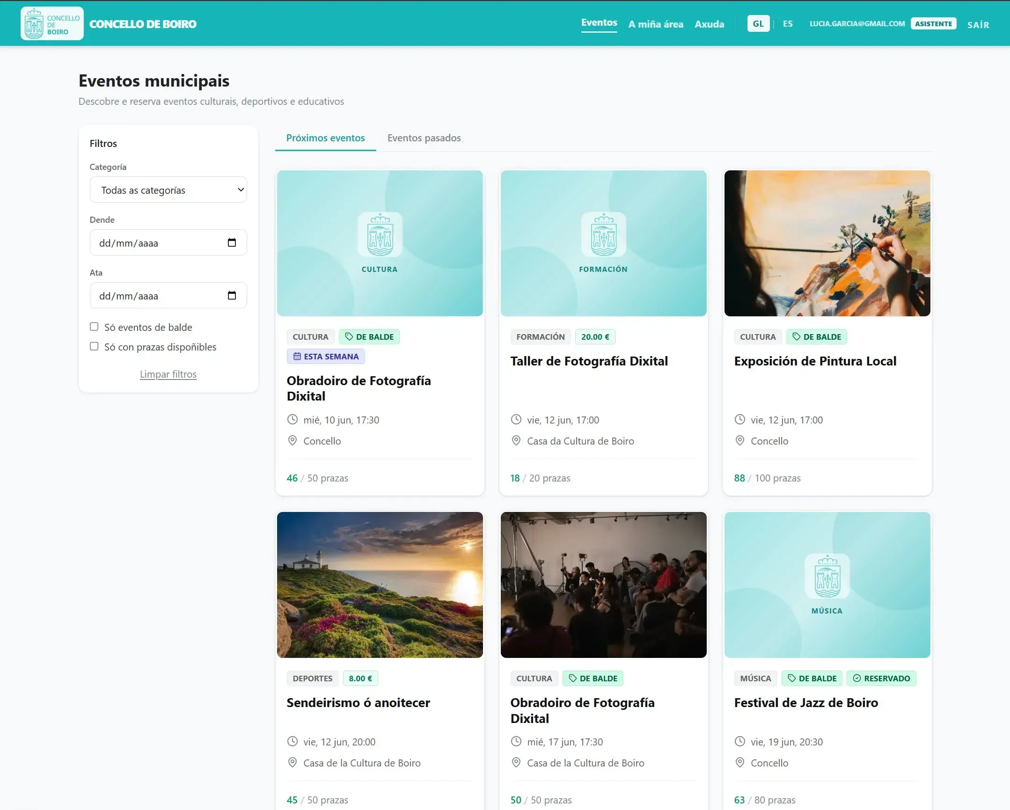This screenshot has height=810, width=1010.
Task: Open the Dende date picker calendar icon
Action: point(232,243)
